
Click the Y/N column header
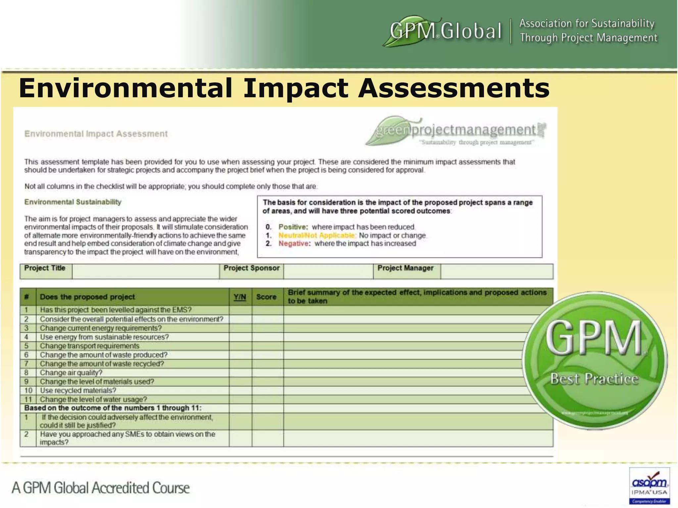240,297
